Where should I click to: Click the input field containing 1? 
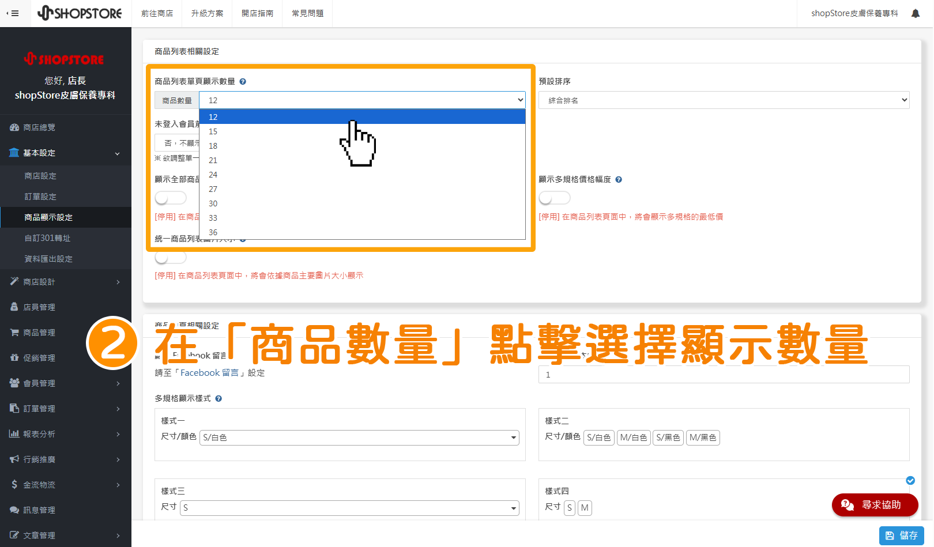(x=724, y=374)
